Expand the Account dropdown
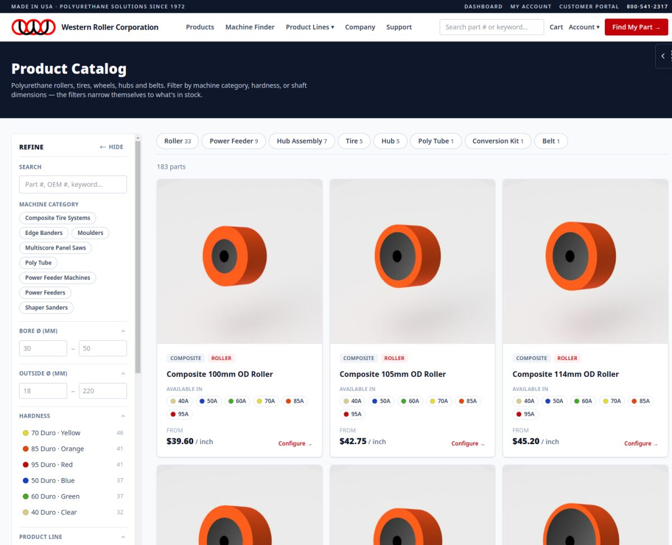 click(584, 27)
